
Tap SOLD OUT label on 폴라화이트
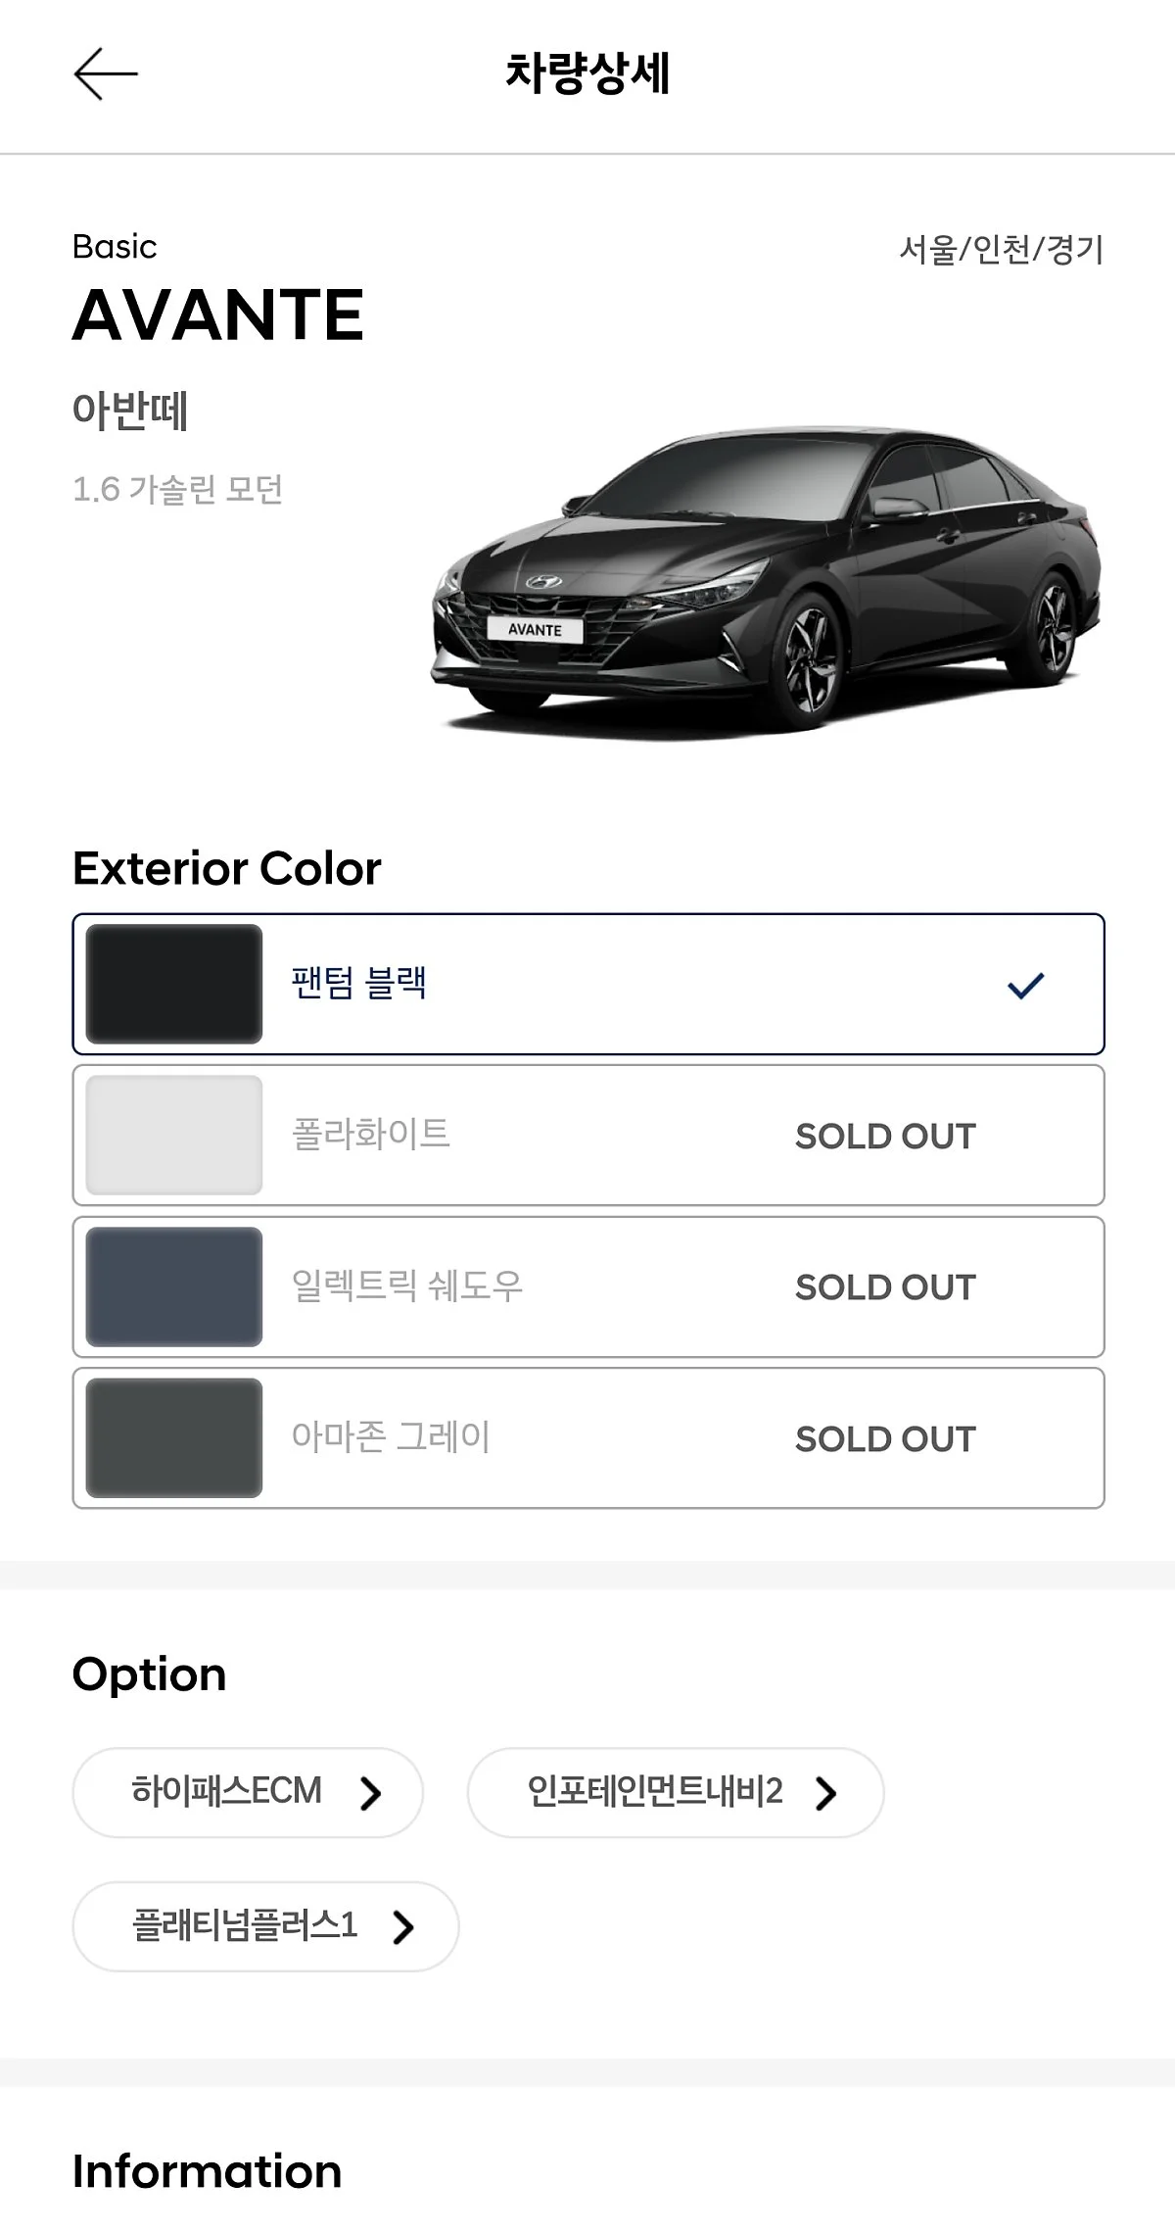(885, 1137)
